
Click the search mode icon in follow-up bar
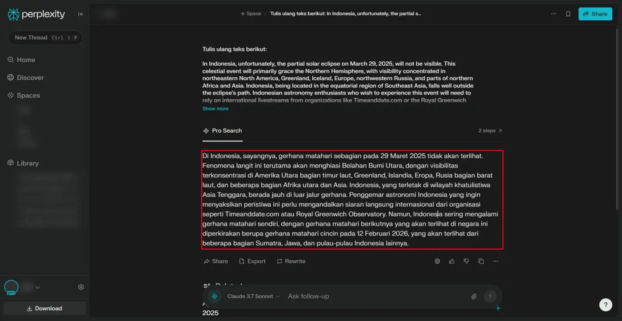pos(215,296)
